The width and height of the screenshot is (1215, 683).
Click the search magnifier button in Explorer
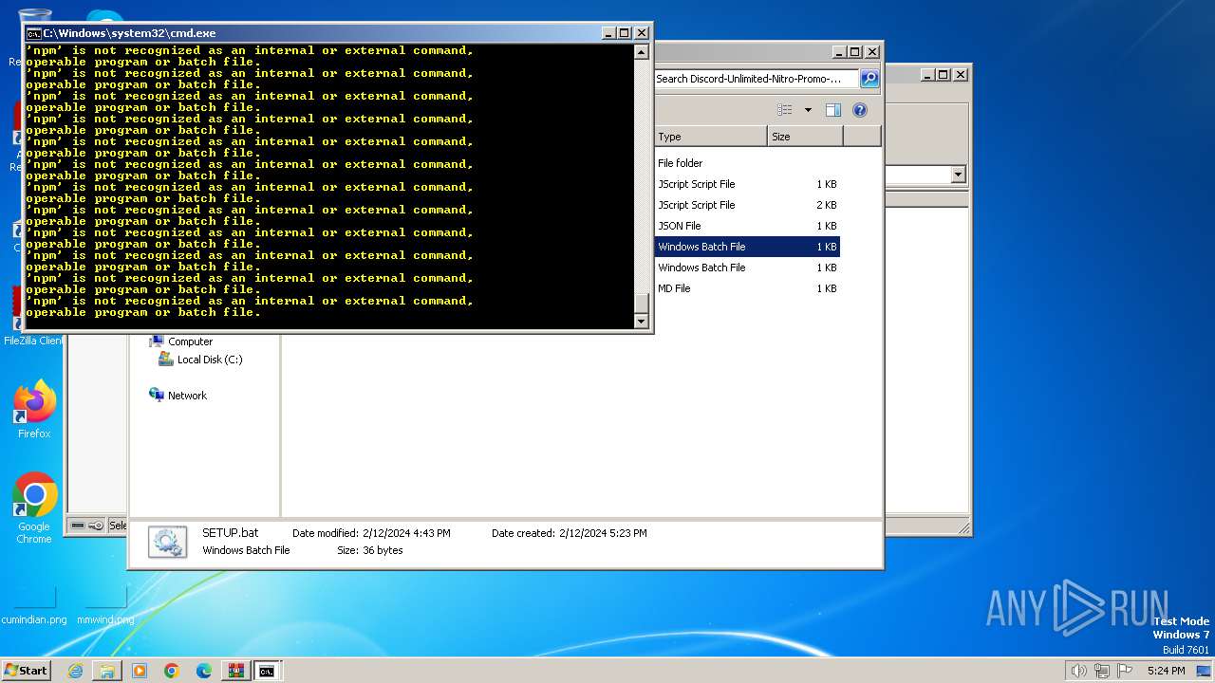click(x=869, y=79)
